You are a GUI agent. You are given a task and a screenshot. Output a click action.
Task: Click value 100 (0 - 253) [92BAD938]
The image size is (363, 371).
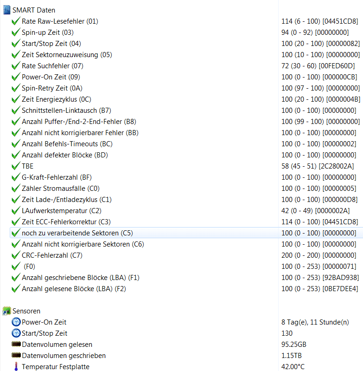[320, 277]
